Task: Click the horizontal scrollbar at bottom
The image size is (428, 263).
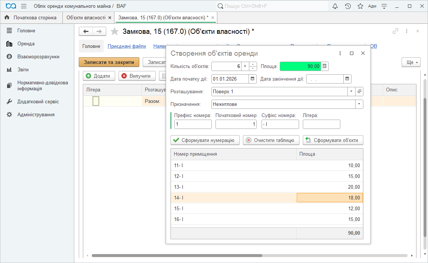Action: click(177, 256)
